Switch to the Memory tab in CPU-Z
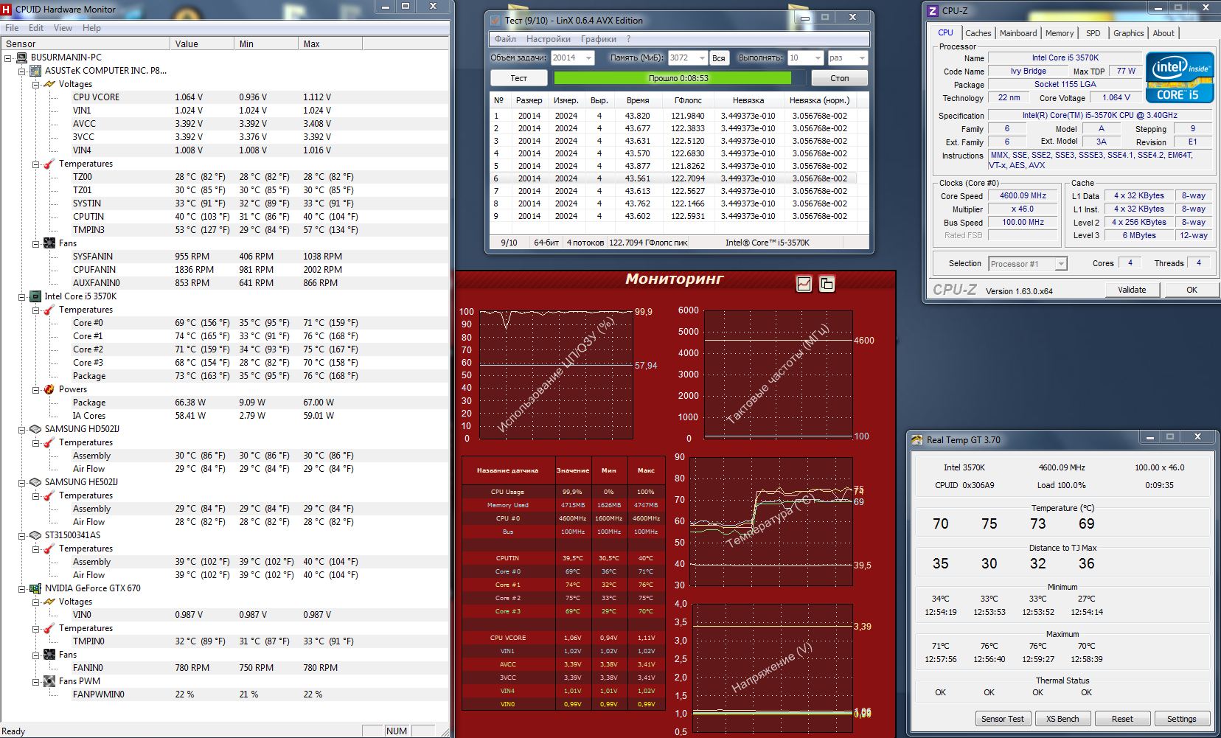The height and width of the screenshot is (738, 1221). tap(1059, 33)
